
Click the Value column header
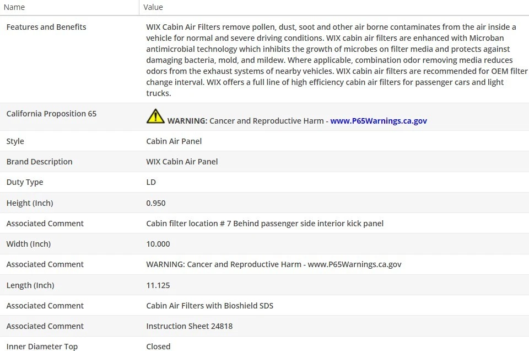click(153, 7)
